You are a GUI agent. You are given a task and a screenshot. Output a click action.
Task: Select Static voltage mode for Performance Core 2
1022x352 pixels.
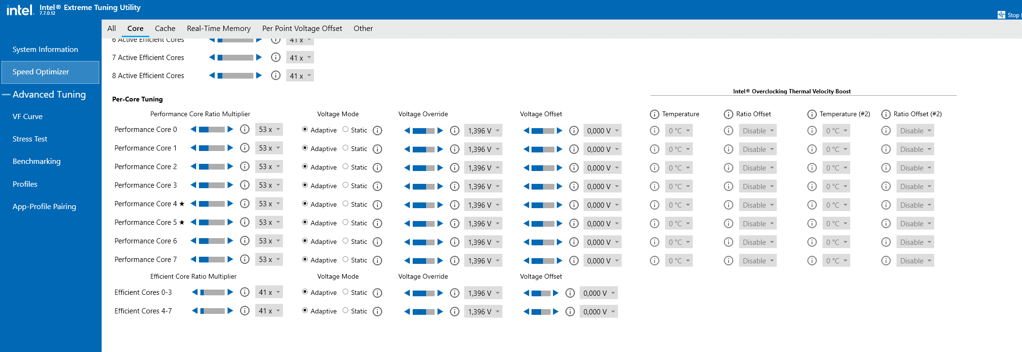coord(345,167)
